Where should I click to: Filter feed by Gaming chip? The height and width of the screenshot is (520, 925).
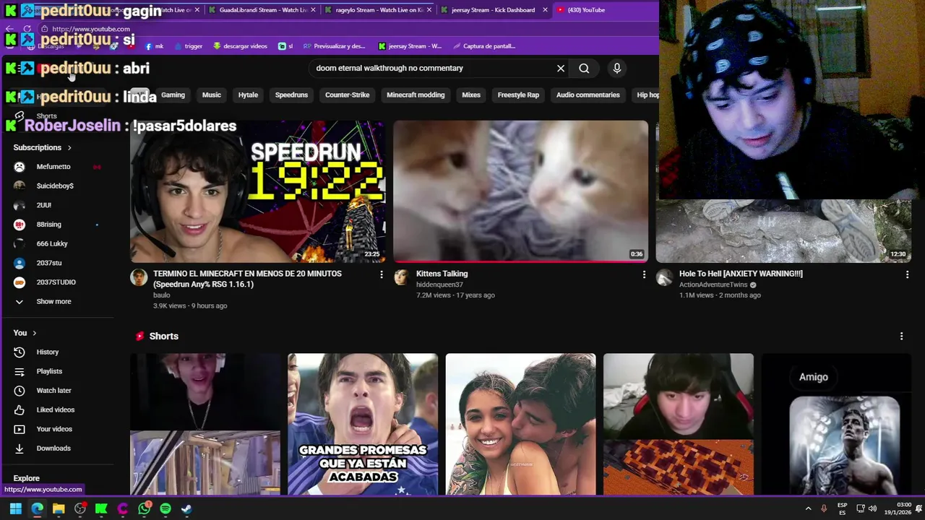[x=173, y=95]
